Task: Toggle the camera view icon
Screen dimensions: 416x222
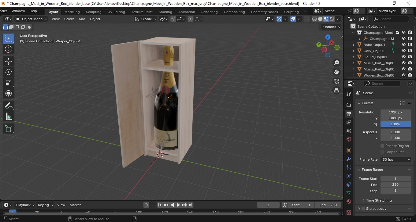Action: click(336, 81)
